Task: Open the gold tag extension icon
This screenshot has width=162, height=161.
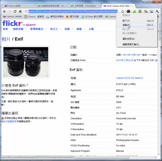Action: coord(146,11)
